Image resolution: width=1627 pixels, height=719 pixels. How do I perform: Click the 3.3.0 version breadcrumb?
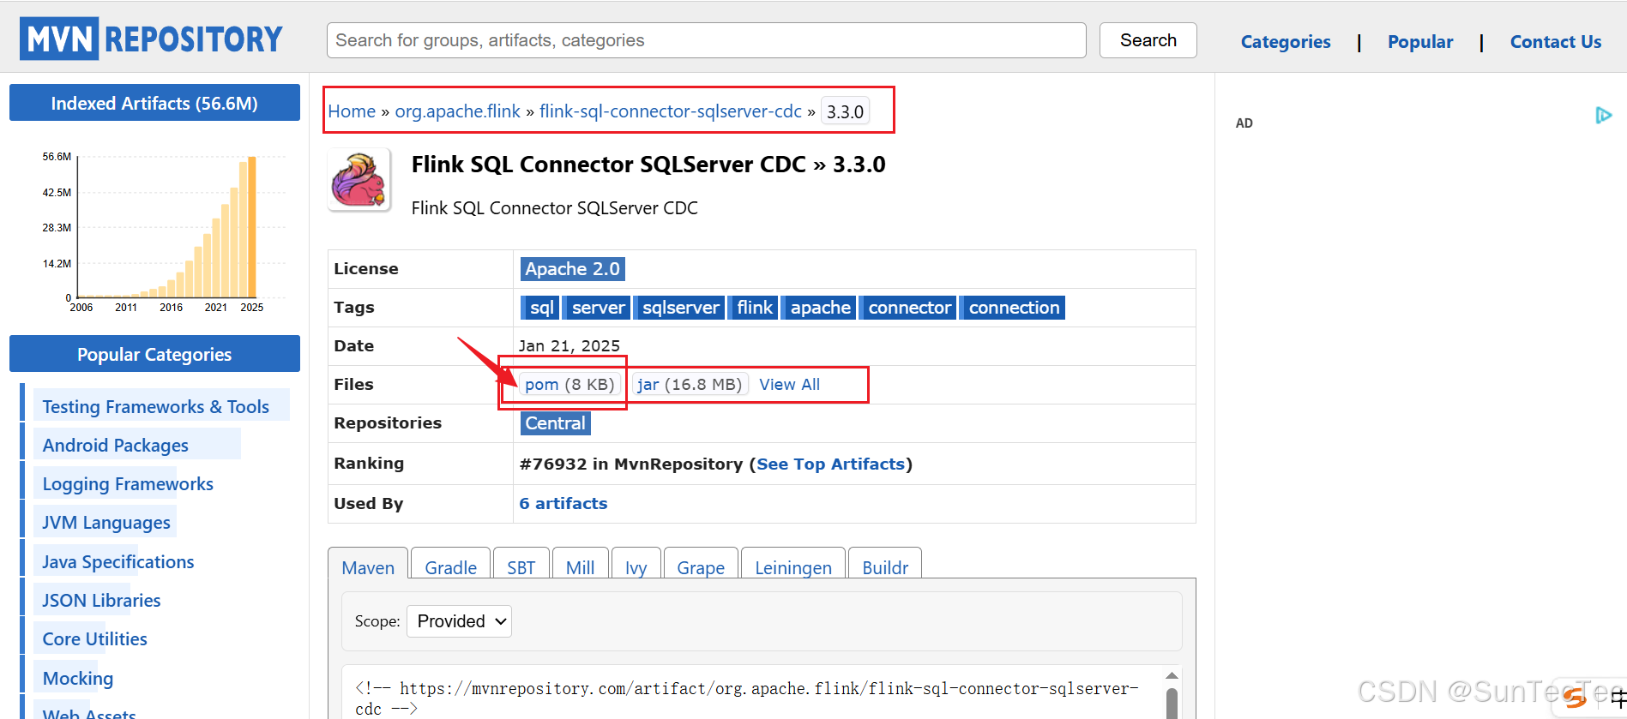click(845, 111)
